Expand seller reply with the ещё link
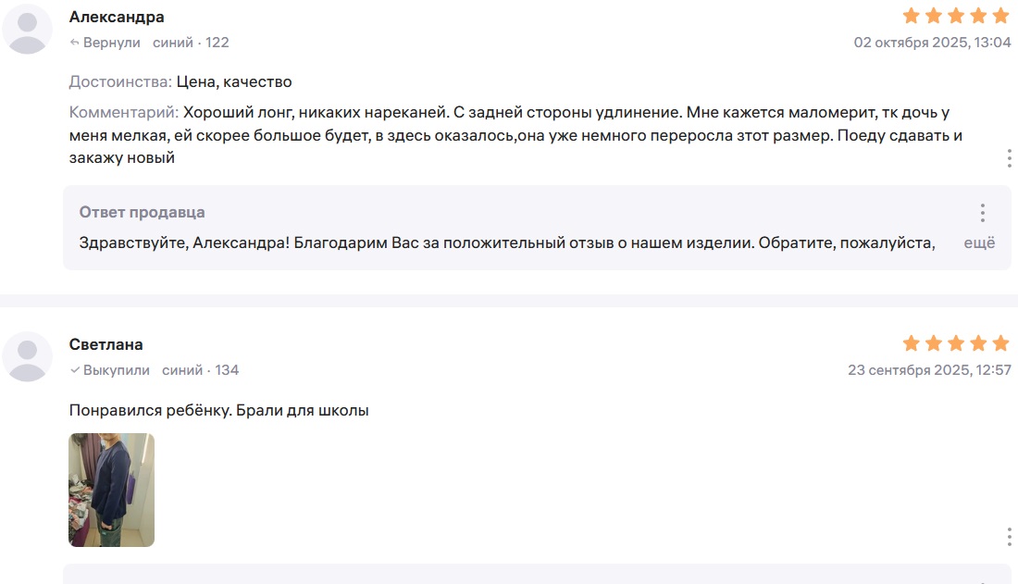 [x=979, y=243]
